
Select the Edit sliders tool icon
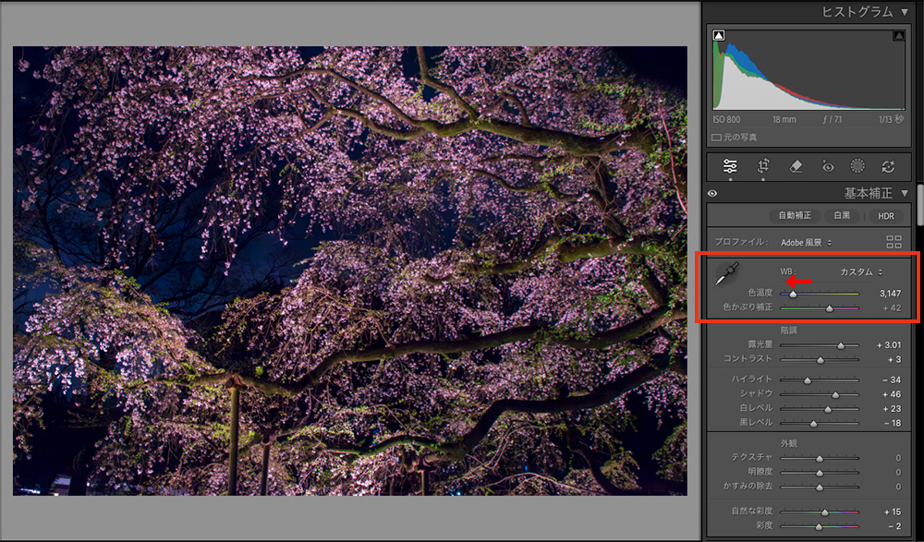[x=730, y=166]
